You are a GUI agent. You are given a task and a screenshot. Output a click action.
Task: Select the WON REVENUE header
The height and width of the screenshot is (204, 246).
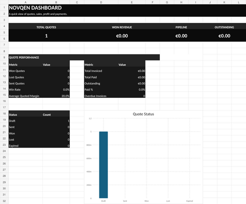pos(122,27)
